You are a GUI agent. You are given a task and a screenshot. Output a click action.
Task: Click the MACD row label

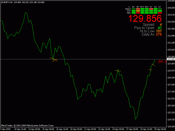128,9
